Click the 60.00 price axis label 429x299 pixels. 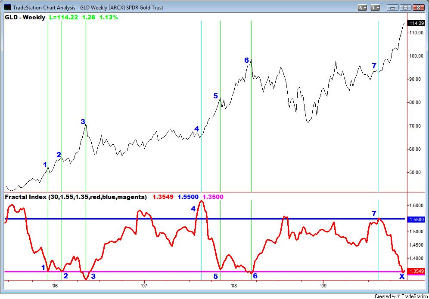point(415,149)
